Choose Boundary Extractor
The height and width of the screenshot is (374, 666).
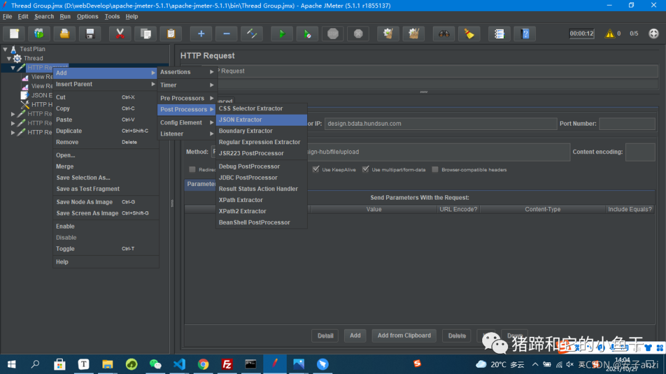click(261, 131)
